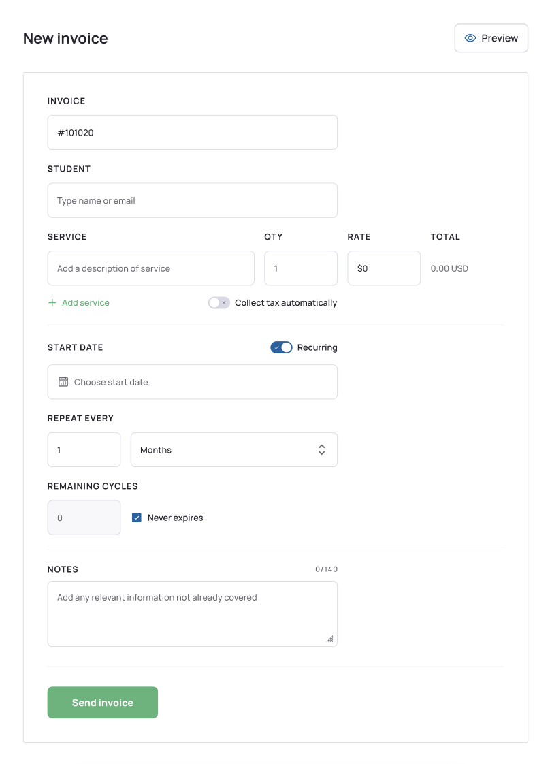
Task: Open the invoice Preview
Action: click(x=491, y=38)
